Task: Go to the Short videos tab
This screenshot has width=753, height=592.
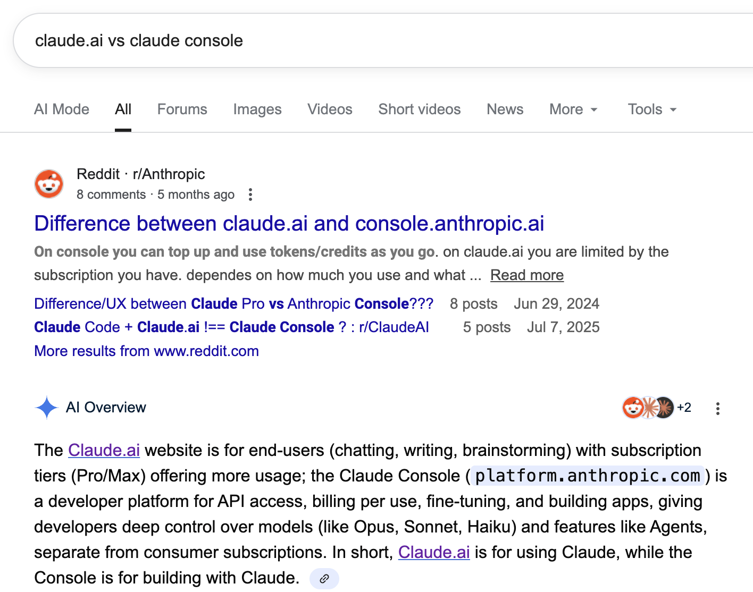Action: (x=419, y=109)
